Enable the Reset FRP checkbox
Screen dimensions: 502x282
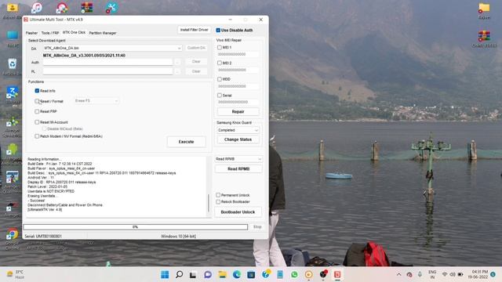[37, 111]
